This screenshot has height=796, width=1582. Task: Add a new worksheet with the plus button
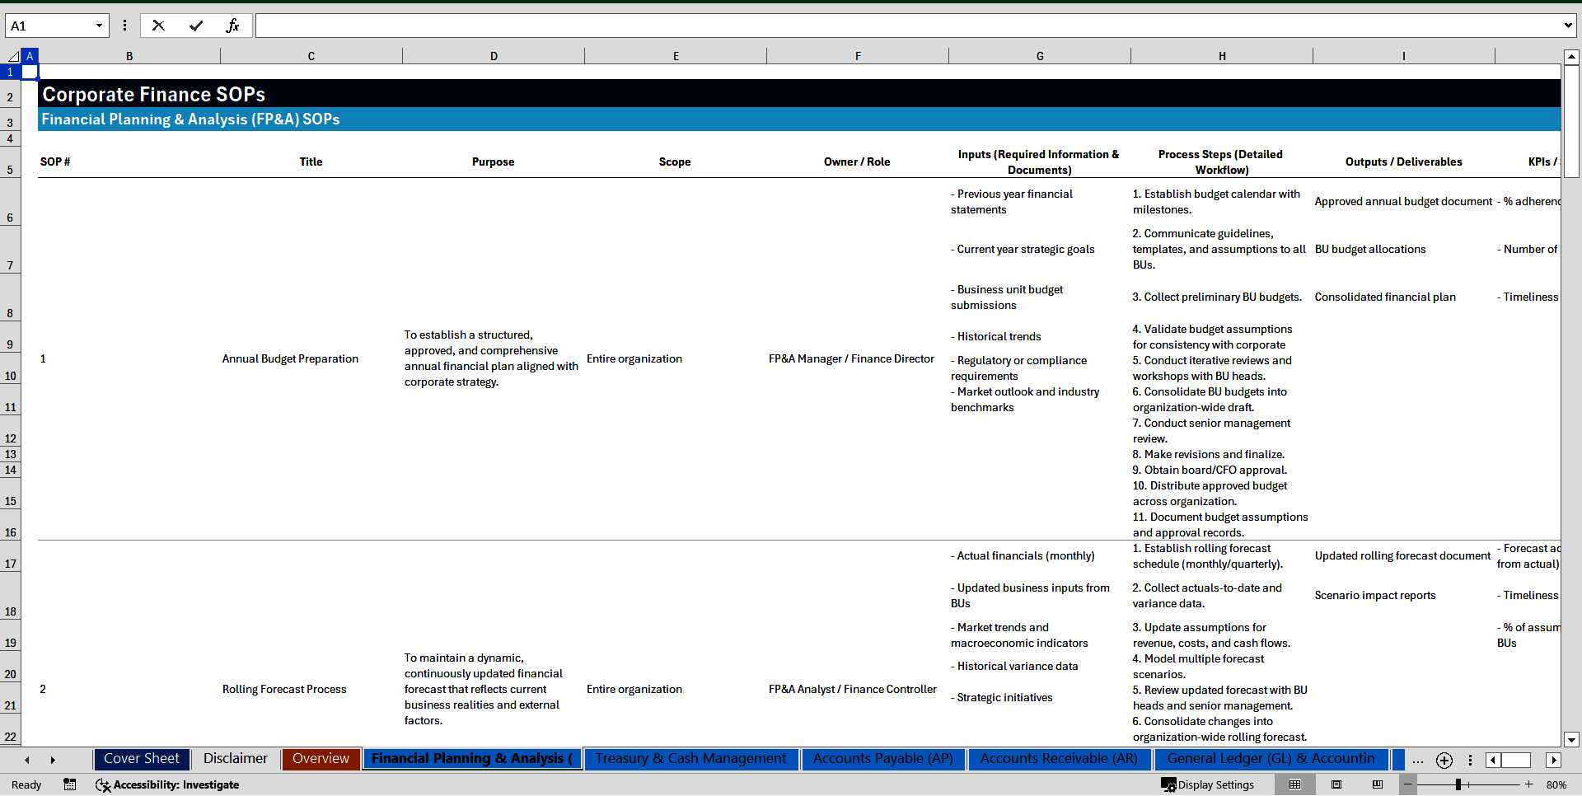pyautogui.click(x=1444, y=761)
